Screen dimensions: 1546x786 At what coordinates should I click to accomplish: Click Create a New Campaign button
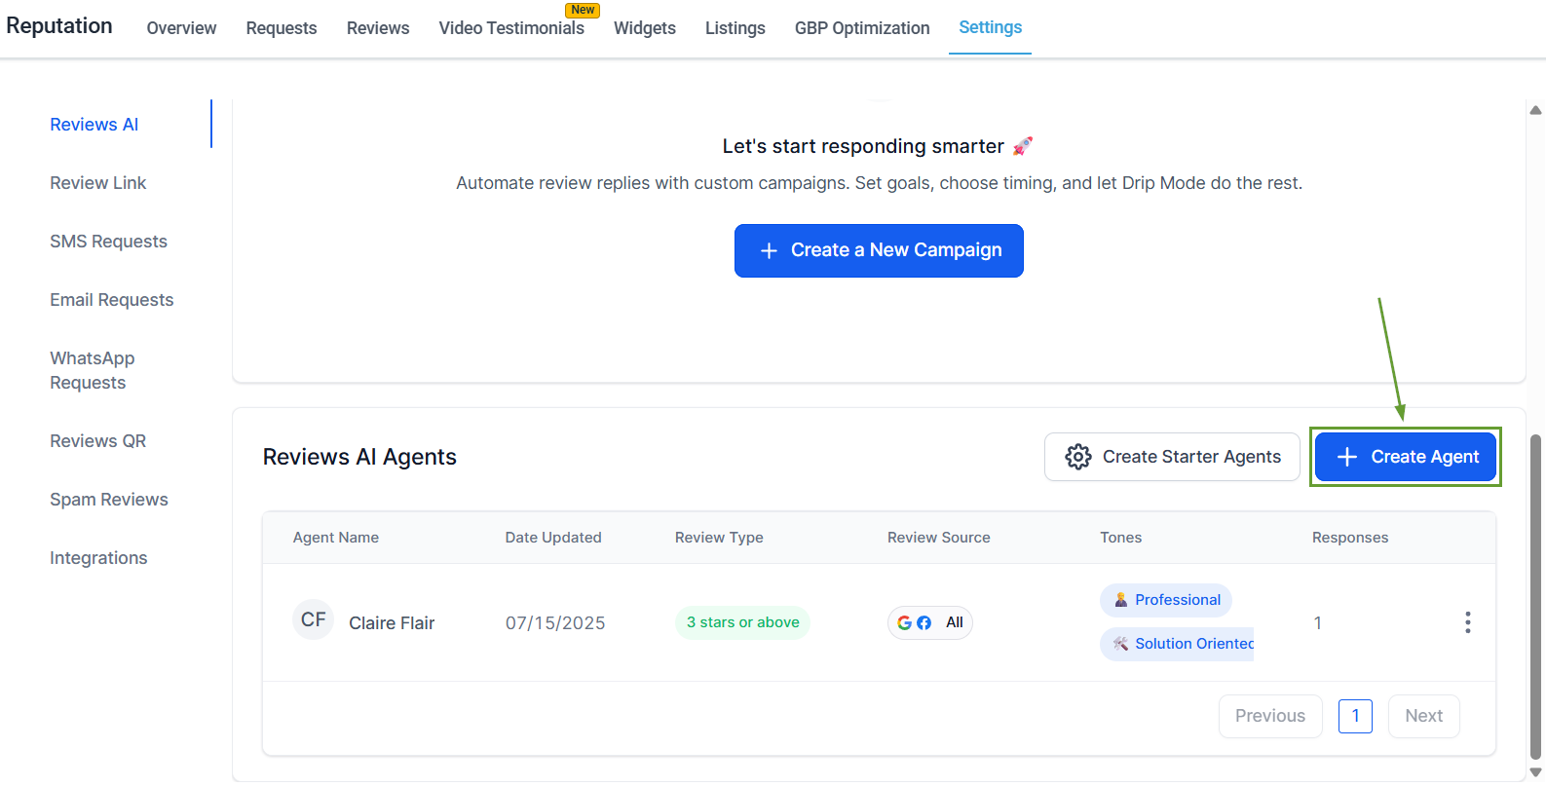tap(879, 250)
